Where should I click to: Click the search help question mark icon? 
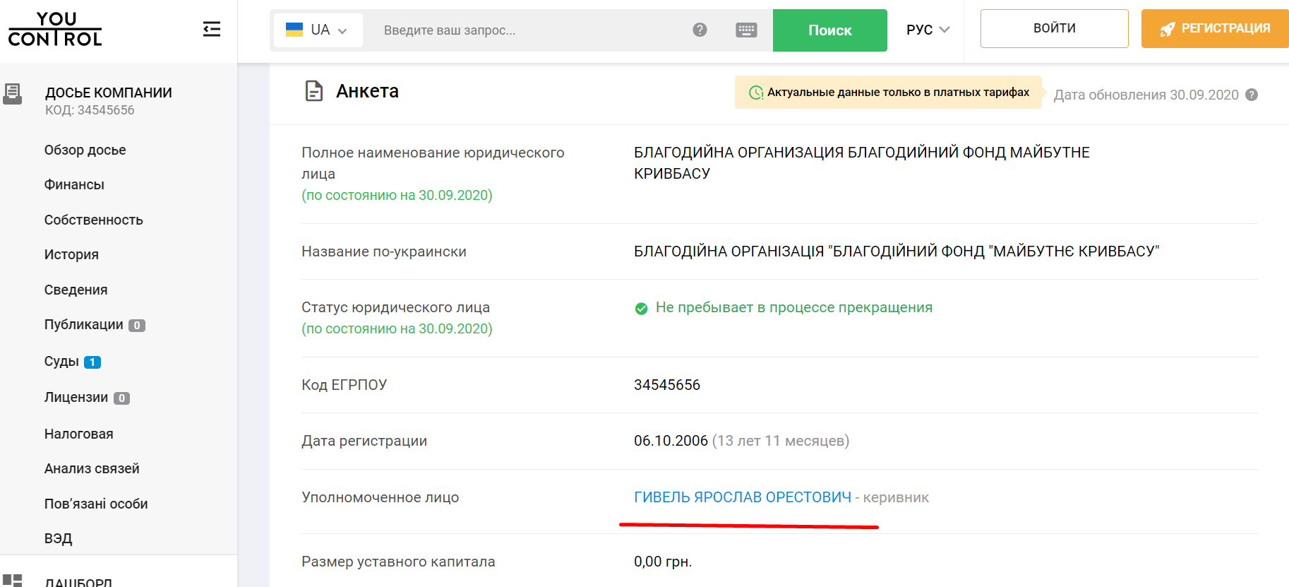tap(700, 30)
